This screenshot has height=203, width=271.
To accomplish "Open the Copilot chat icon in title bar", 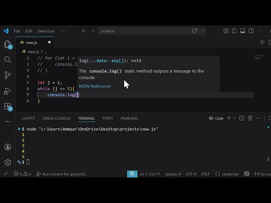I will 195,31.
